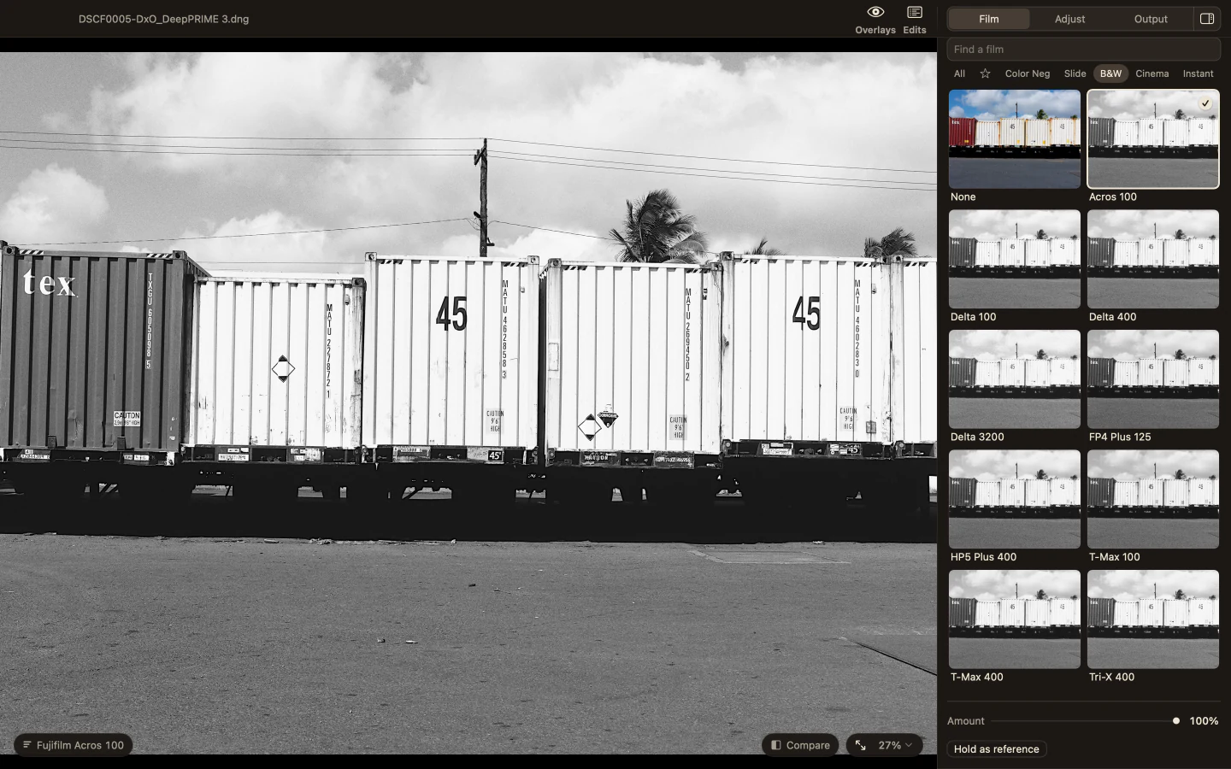
Task: Switch to the Adjust tab
Action: [x=1069, y=19]
